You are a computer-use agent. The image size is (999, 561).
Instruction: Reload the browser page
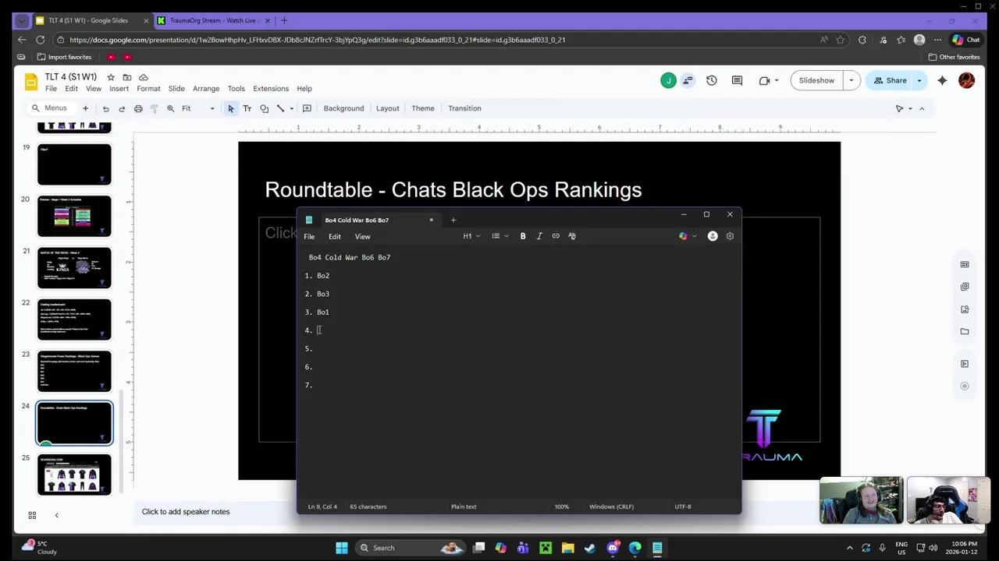40,40
